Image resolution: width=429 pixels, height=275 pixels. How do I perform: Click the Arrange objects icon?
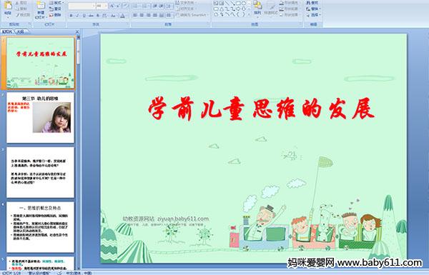(x=257, y=8)
